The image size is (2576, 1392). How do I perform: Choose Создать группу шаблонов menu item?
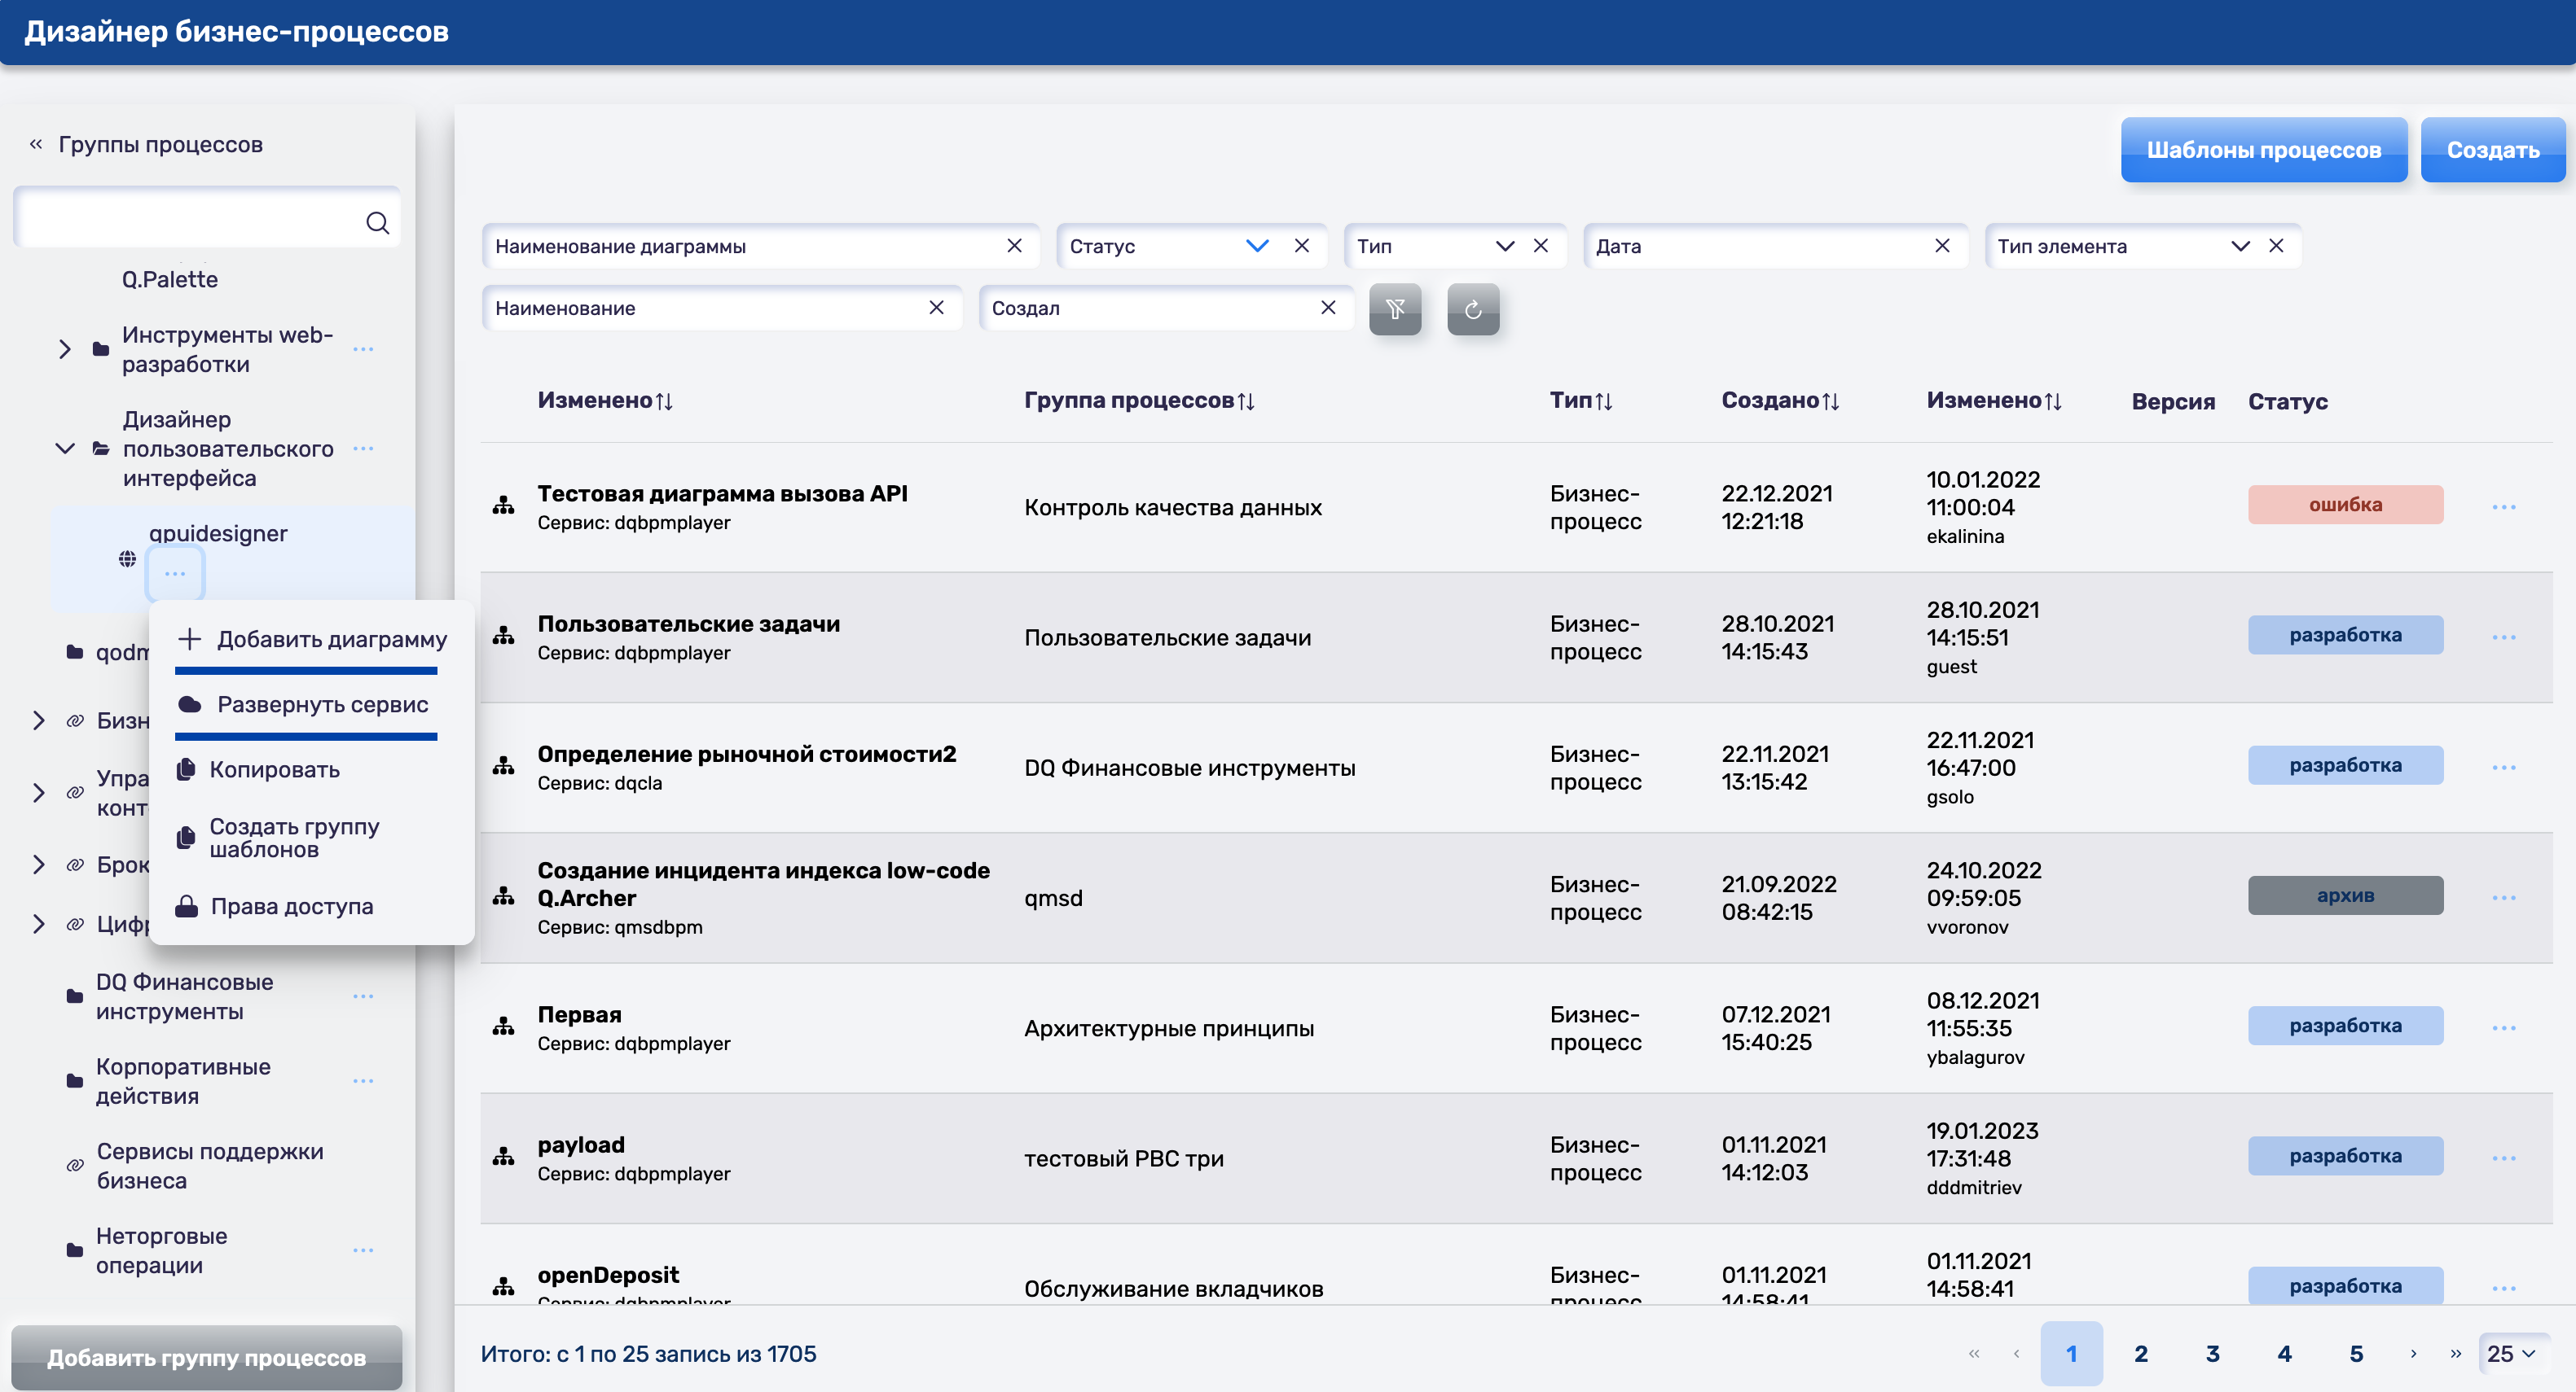coord(279,838)
